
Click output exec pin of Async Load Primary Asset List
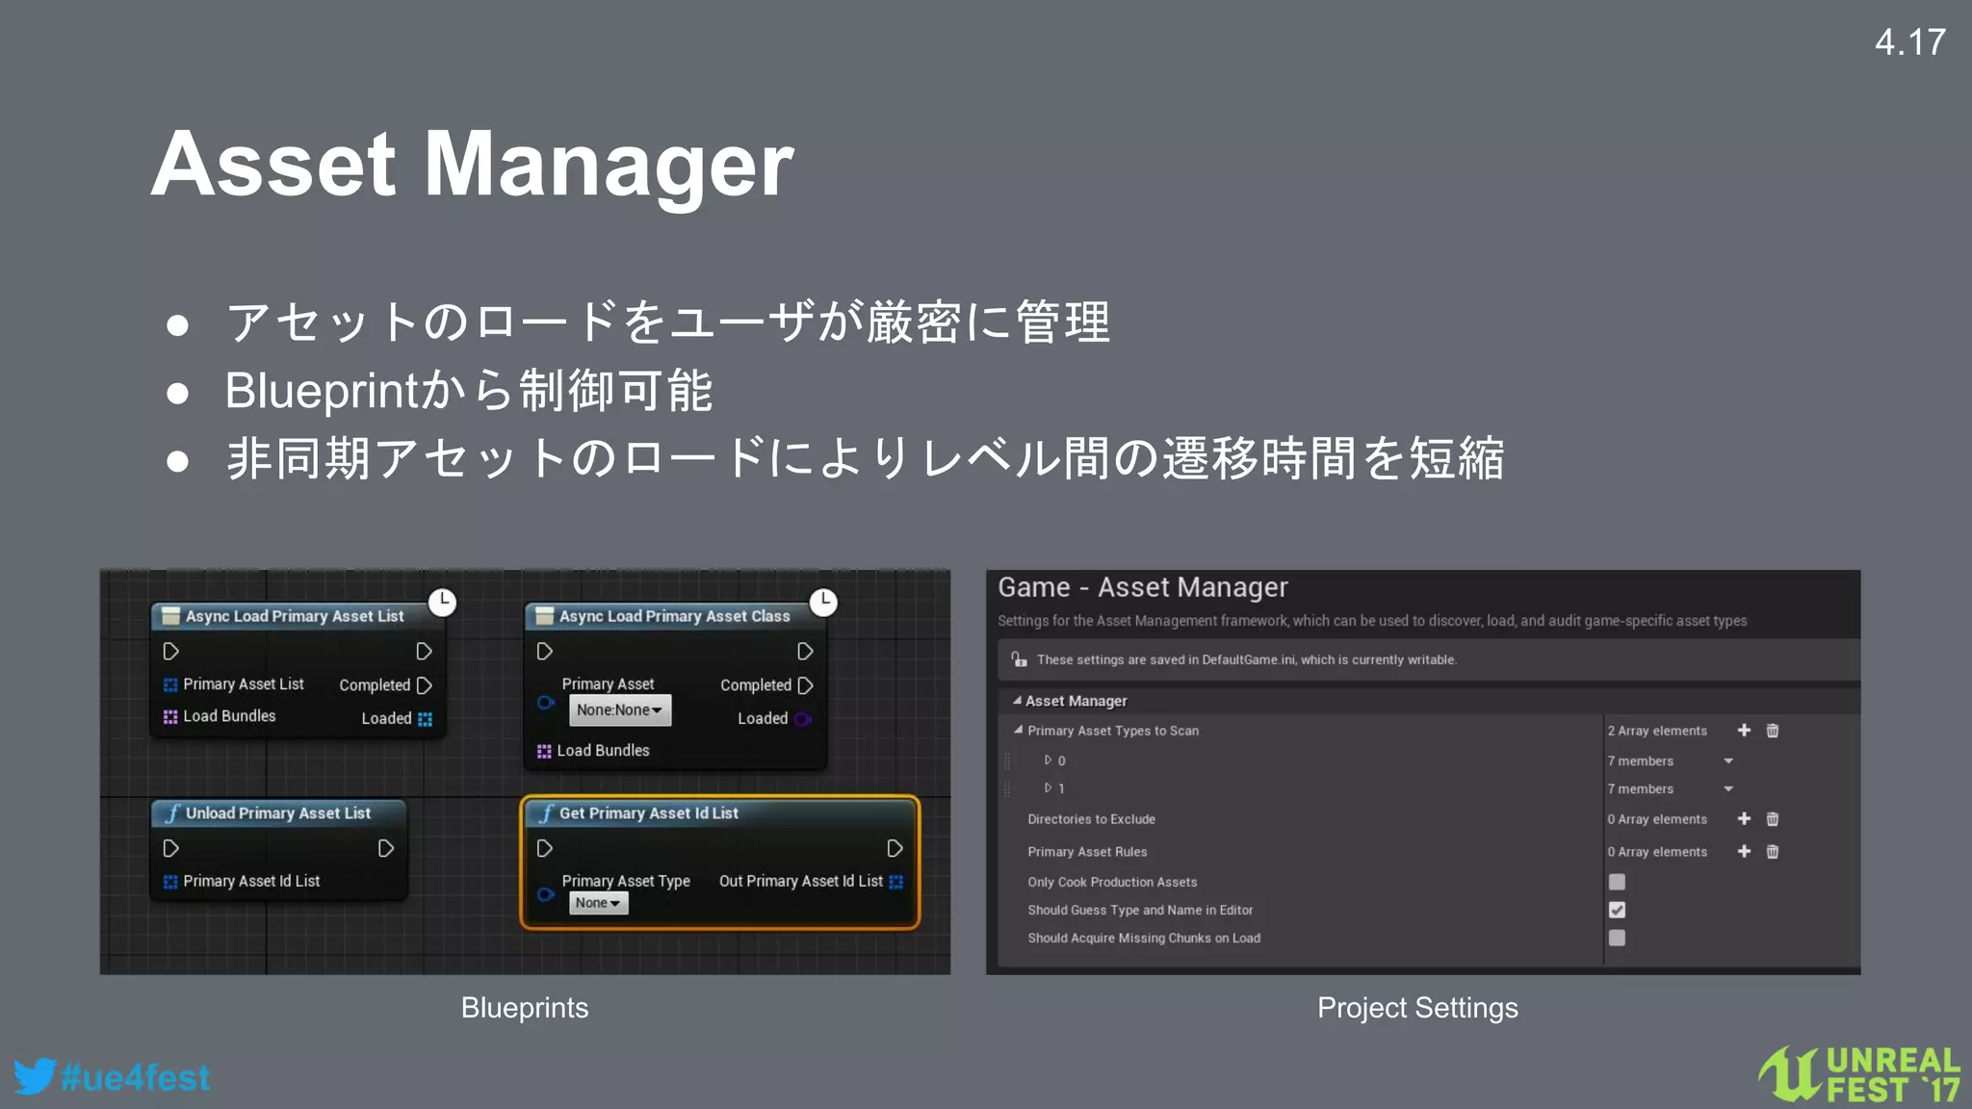[x=424, y=652]
